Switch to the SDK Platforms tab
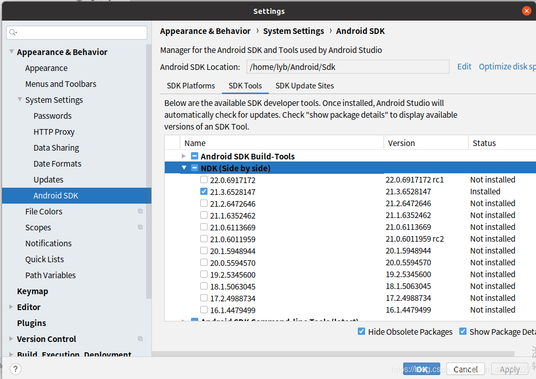 [x=191, y=86]
